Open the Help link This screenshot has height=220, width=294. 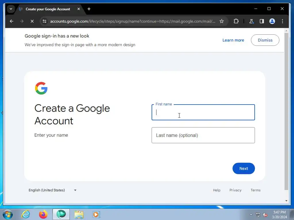[216, 190]
